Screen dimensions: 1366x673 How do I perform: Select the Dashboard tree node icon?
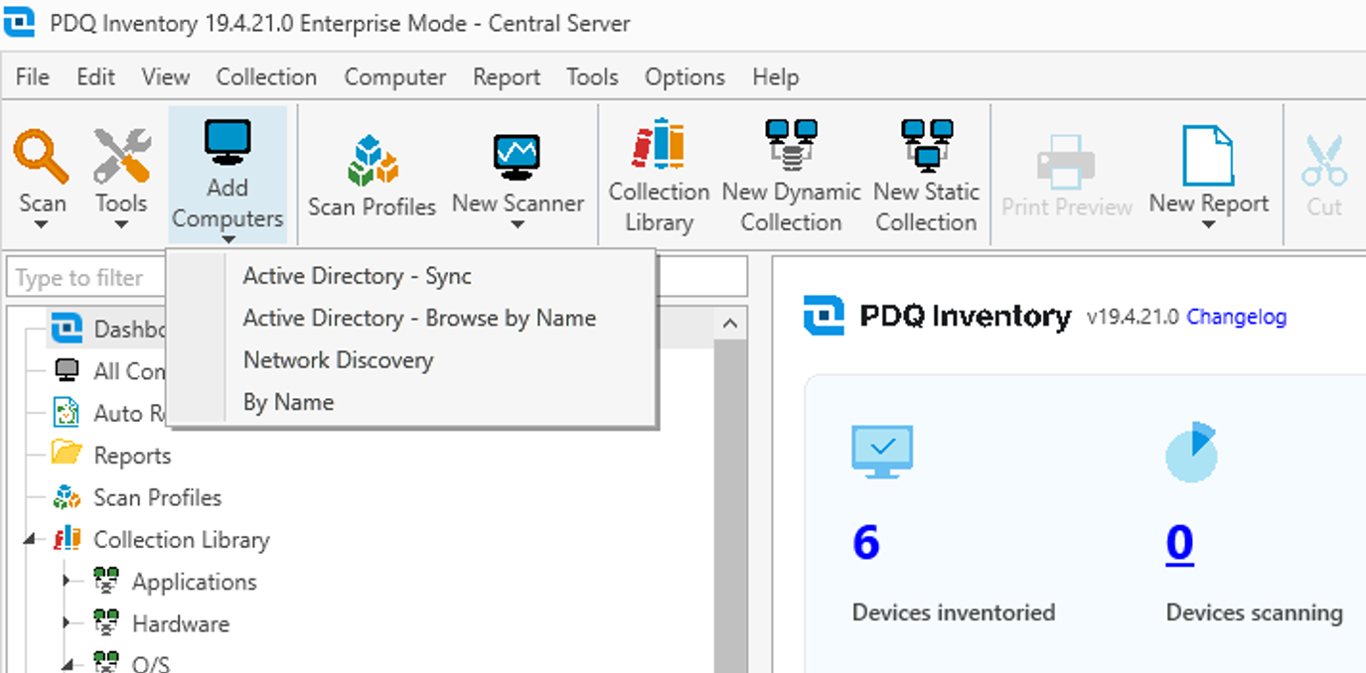(67, 328)
